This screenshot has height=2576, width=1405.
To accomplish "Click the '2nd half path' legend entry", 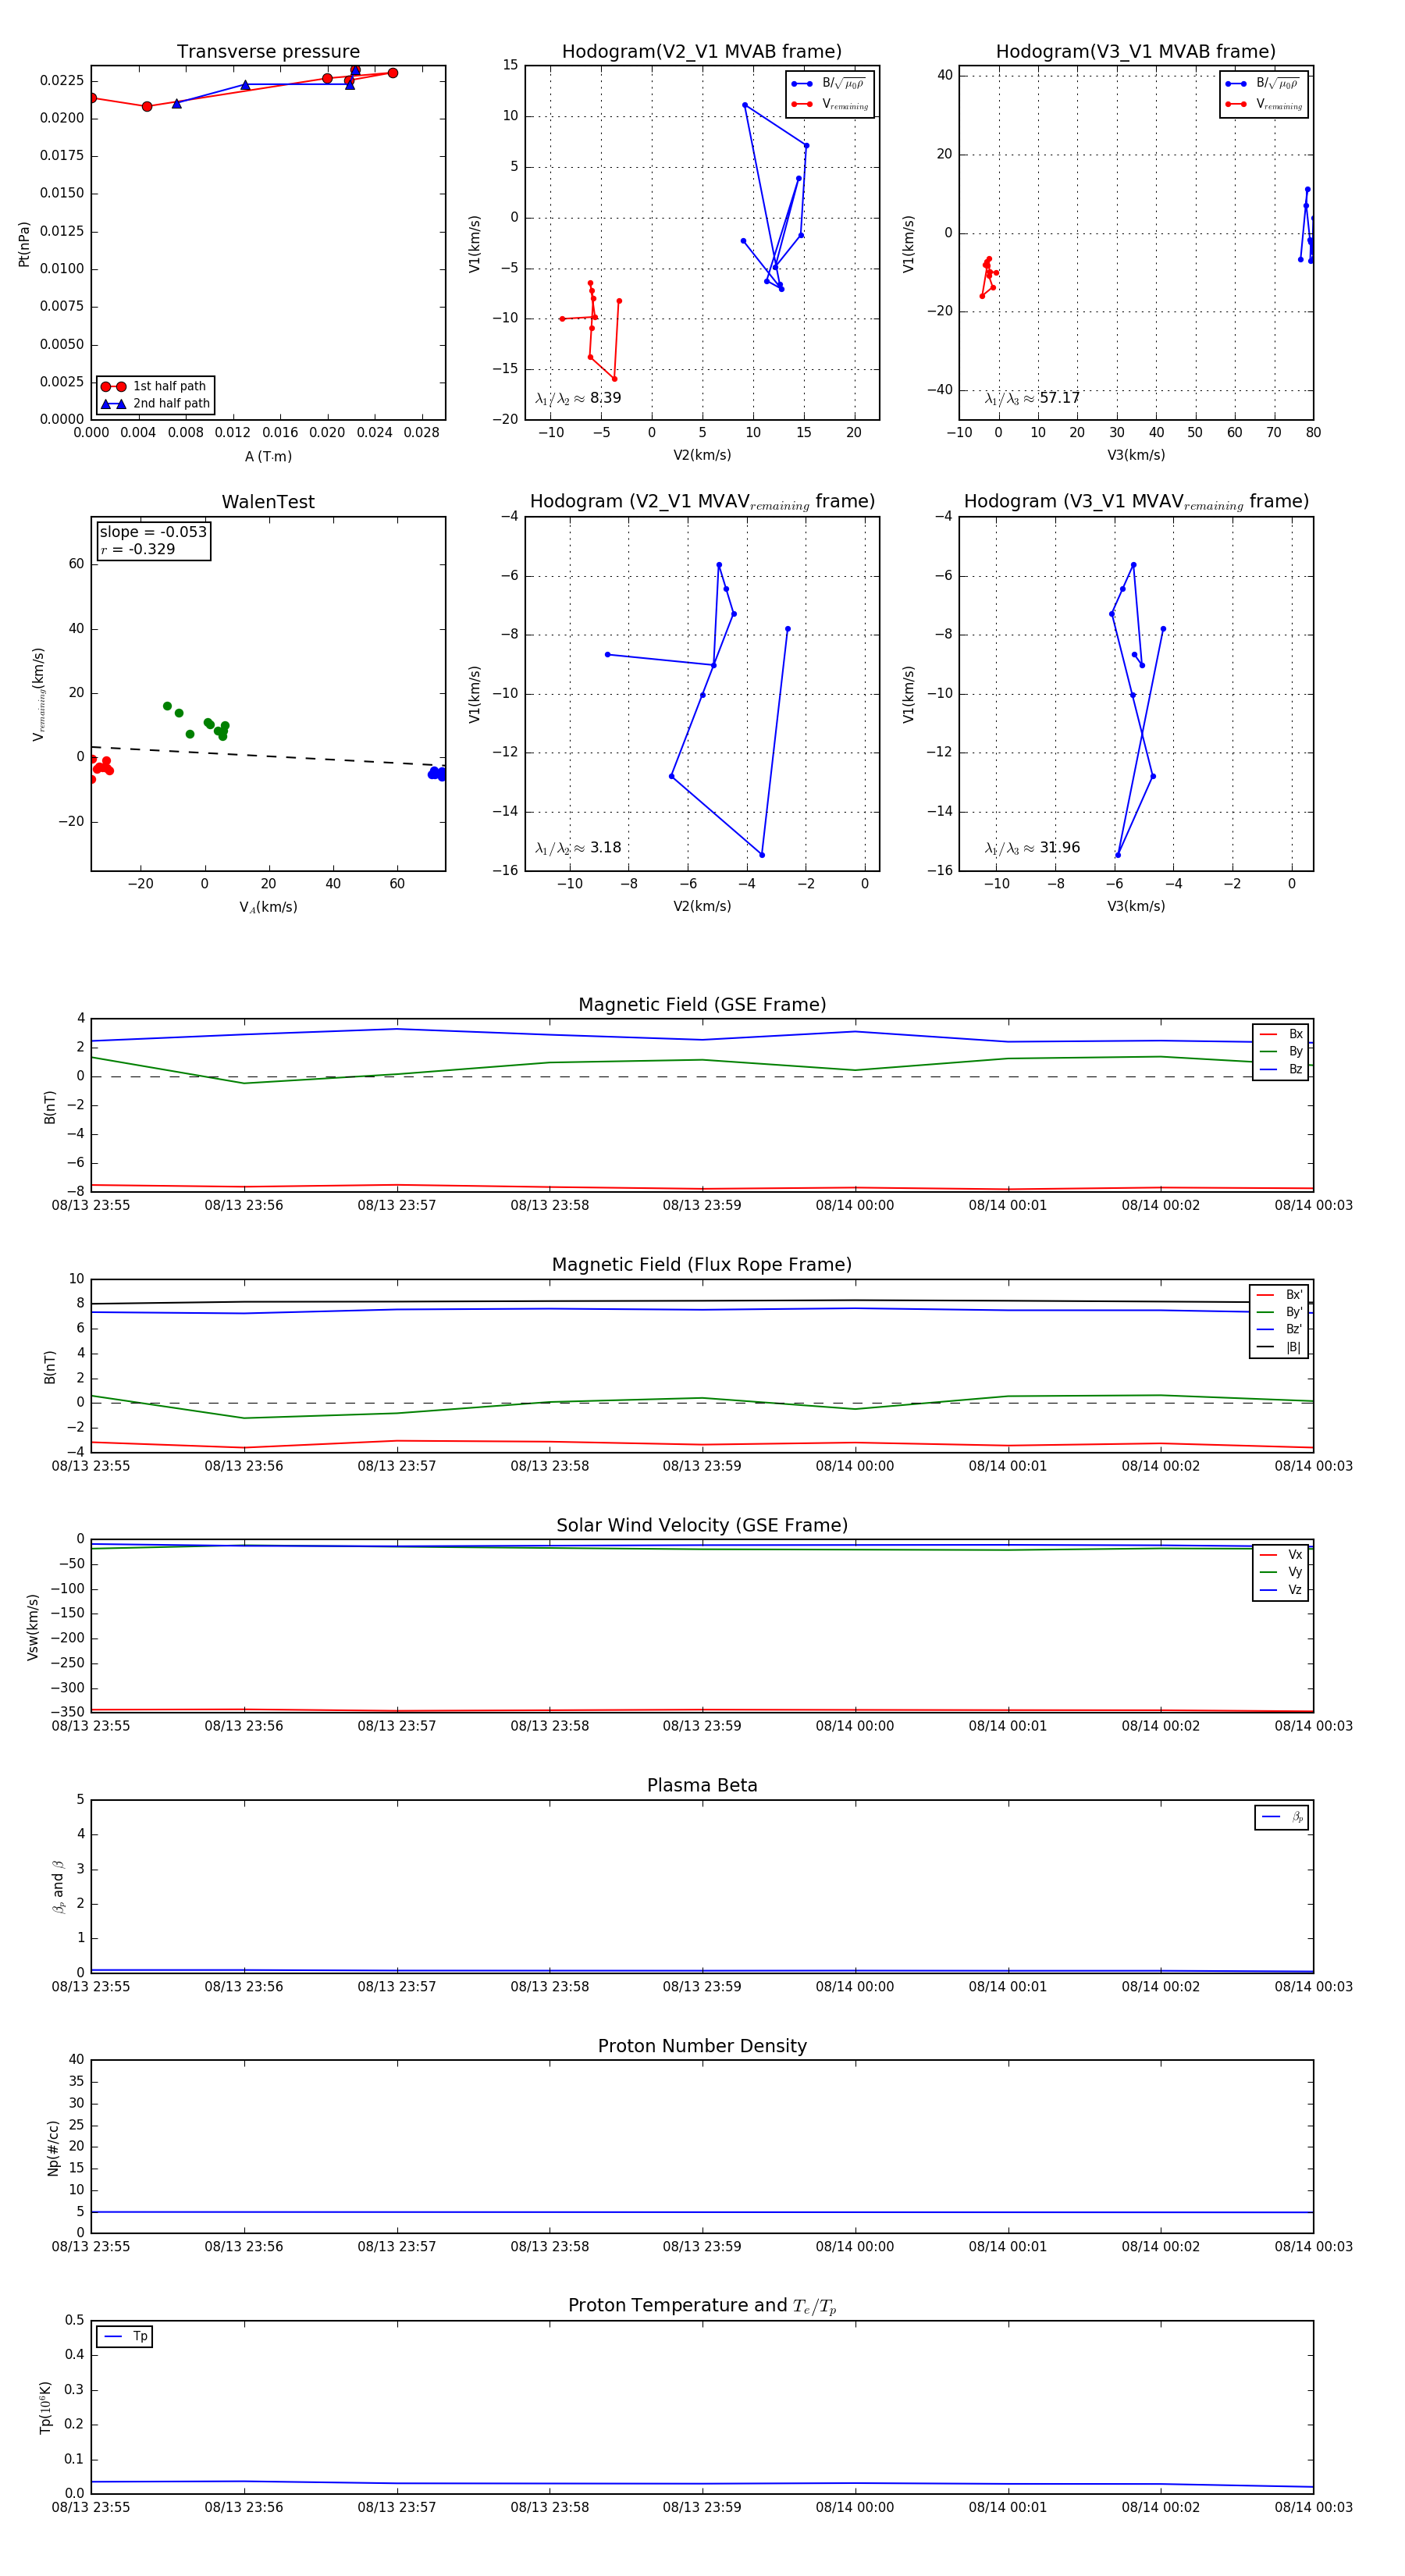I will pyautogui.click(x=155, y=404).
